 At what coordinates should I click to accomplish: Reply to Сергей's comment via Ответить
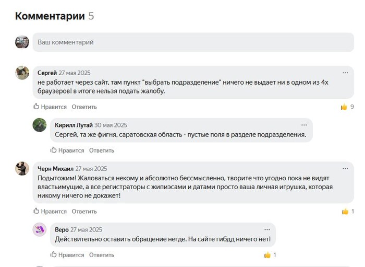(84, 107)
